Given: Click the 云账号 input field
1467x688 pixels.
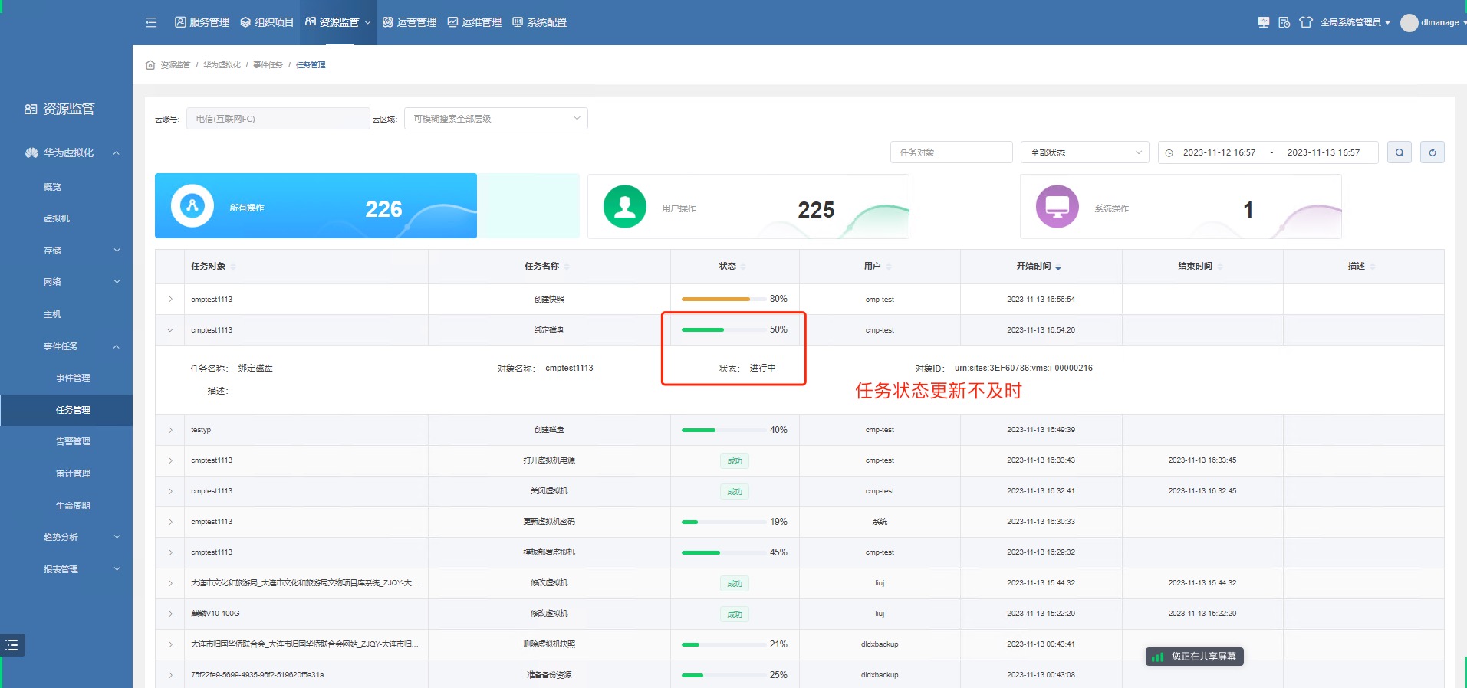Looking at the screenshot, I should tap(278, 119).
